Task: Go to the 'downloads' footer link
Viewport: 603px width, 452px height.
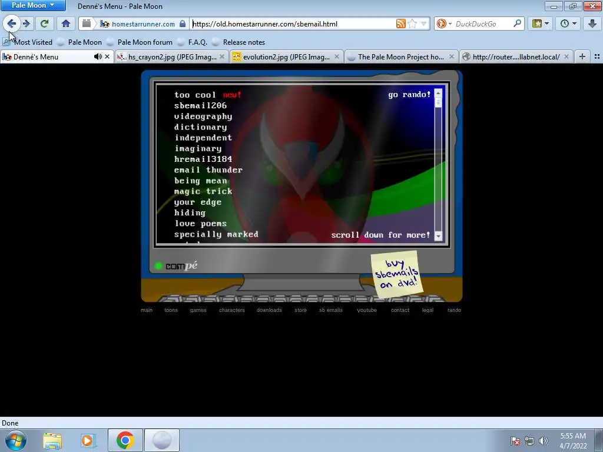Action: [269, 310]
